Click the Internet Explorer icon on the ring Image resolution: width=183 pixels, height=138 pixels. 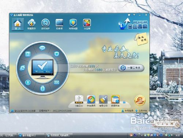[23, 68]
